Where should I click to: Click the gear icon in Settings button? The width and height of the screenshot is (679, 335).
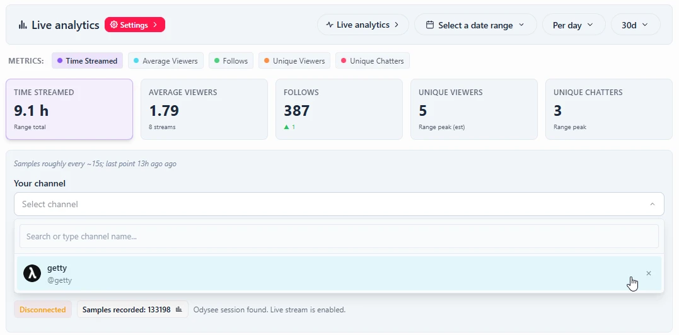114,25
